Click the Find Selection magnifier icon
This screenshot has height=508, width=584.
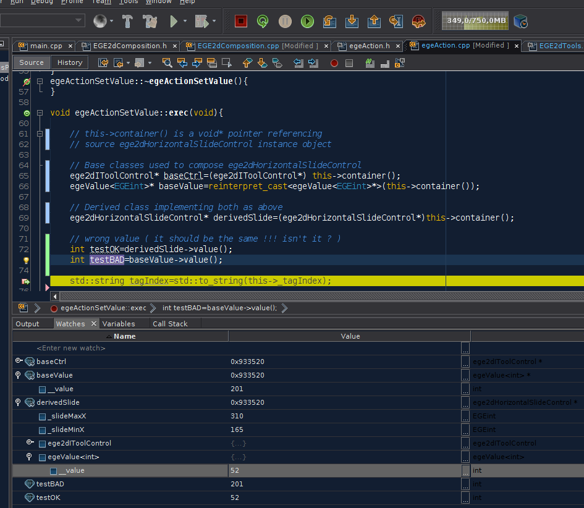pos(167,63)
